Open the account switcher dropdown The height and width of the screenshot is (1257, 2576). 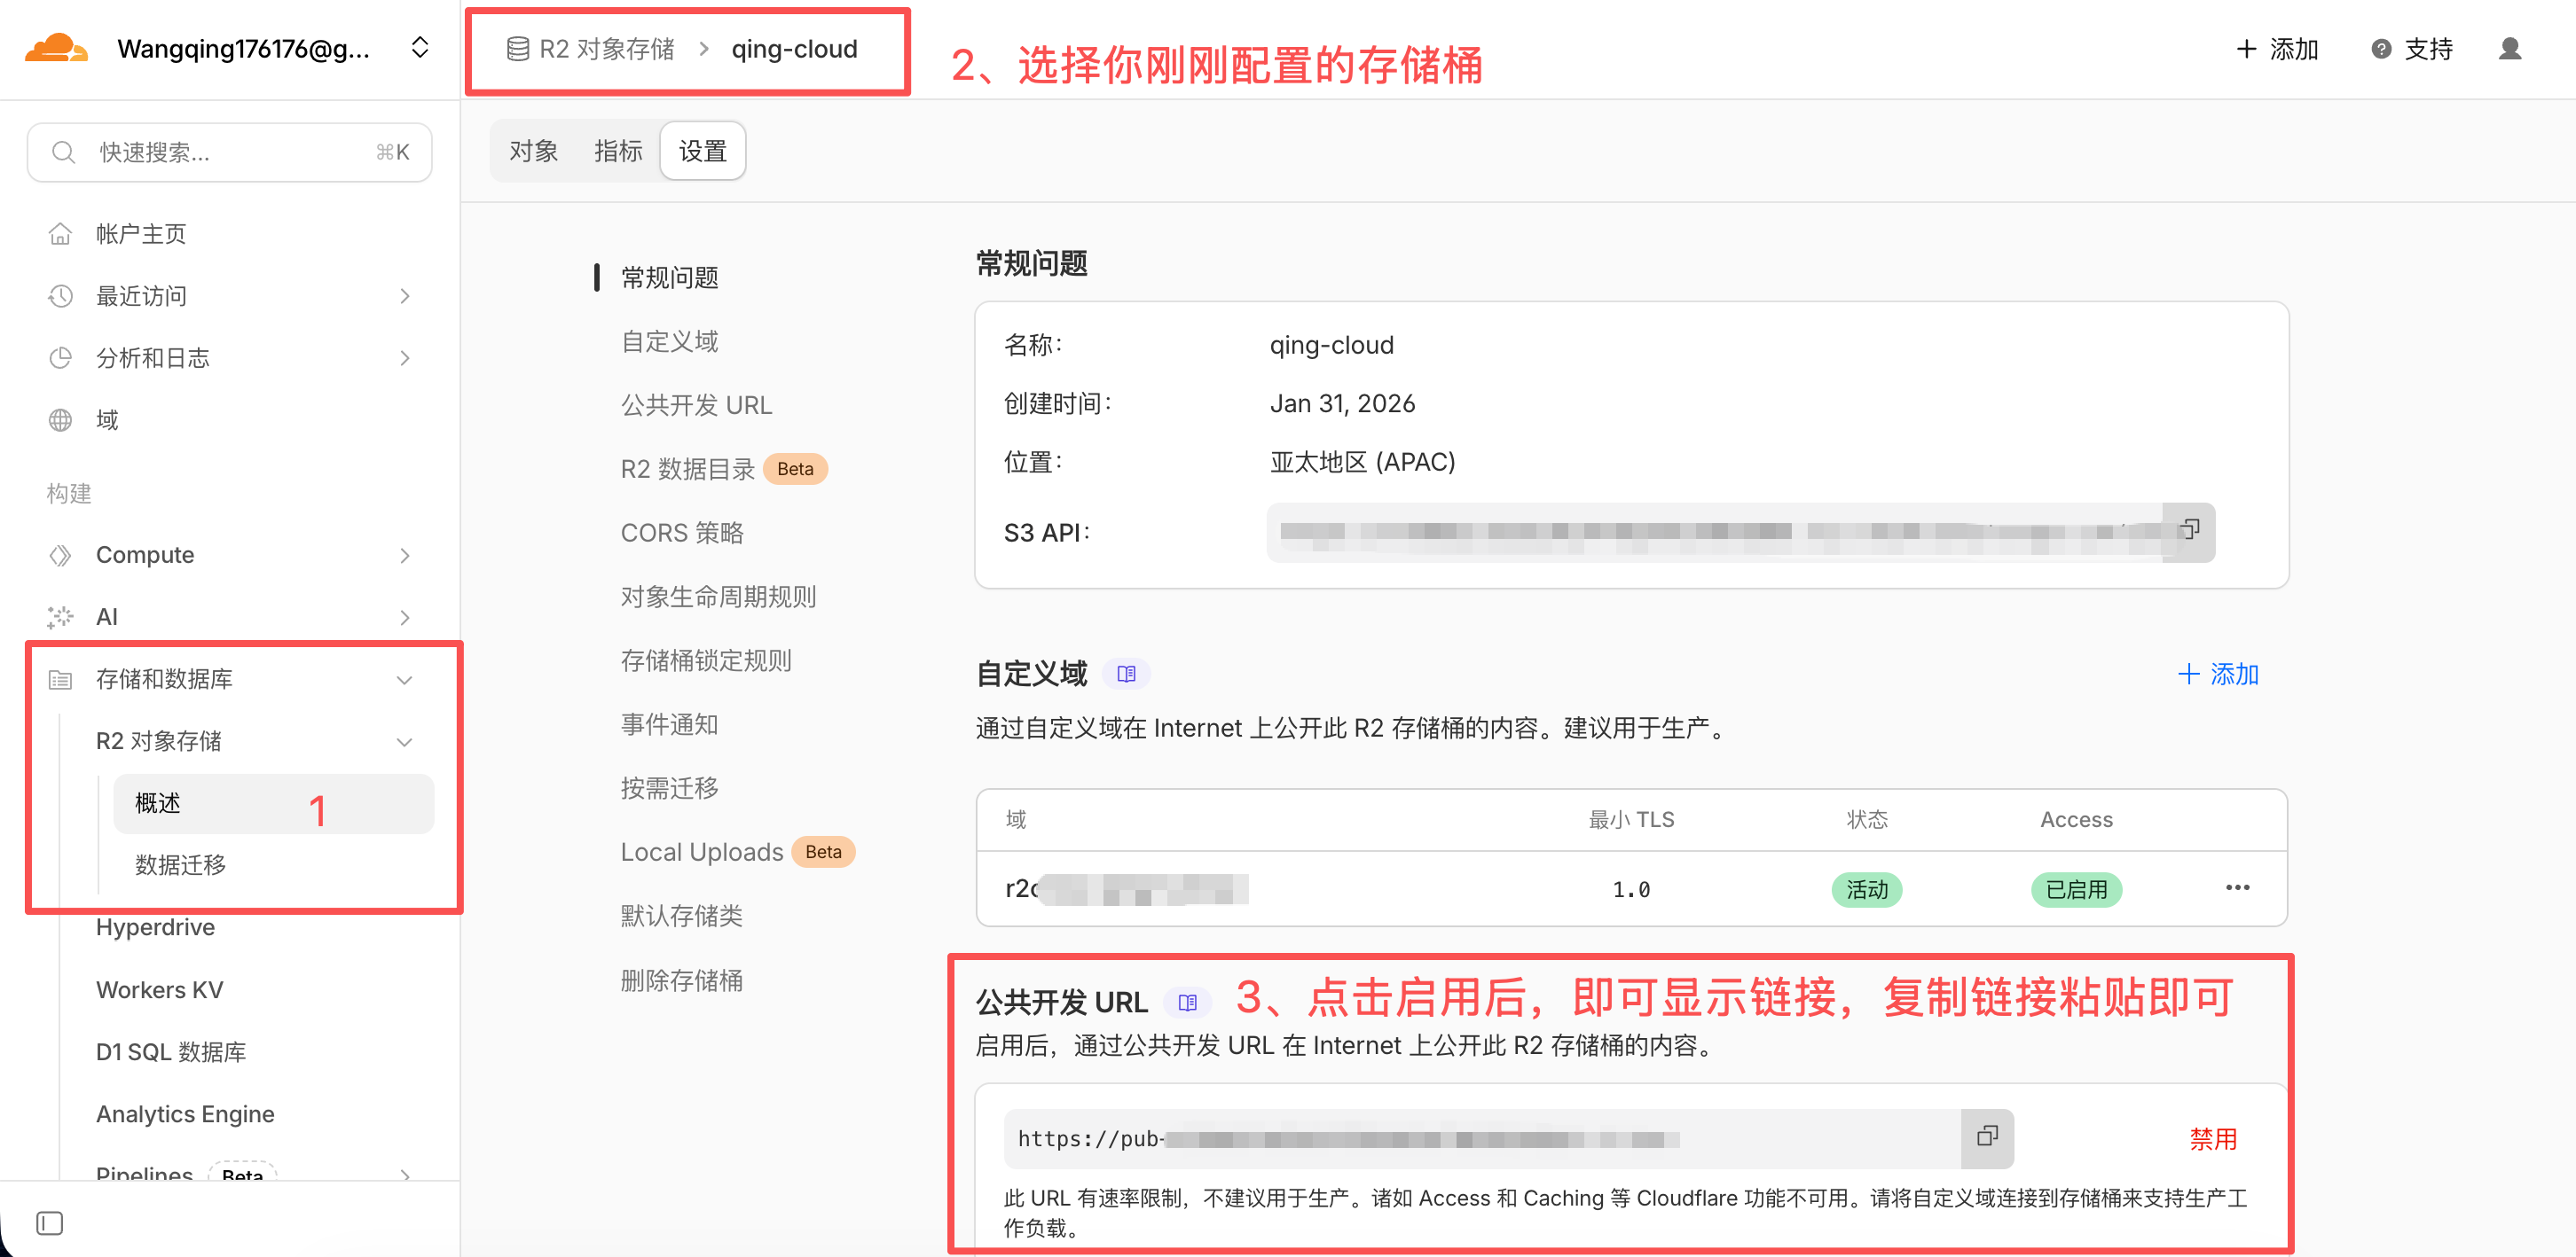(x=420, y=48)
